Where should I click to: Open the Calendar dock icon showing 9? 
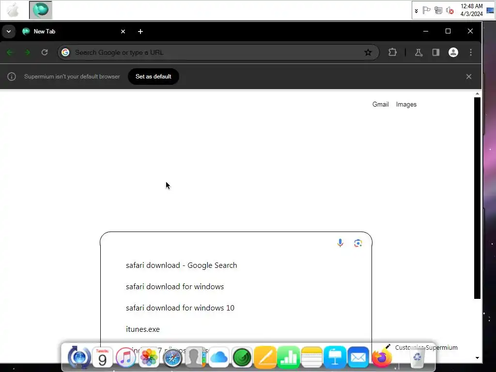[102, 357]
